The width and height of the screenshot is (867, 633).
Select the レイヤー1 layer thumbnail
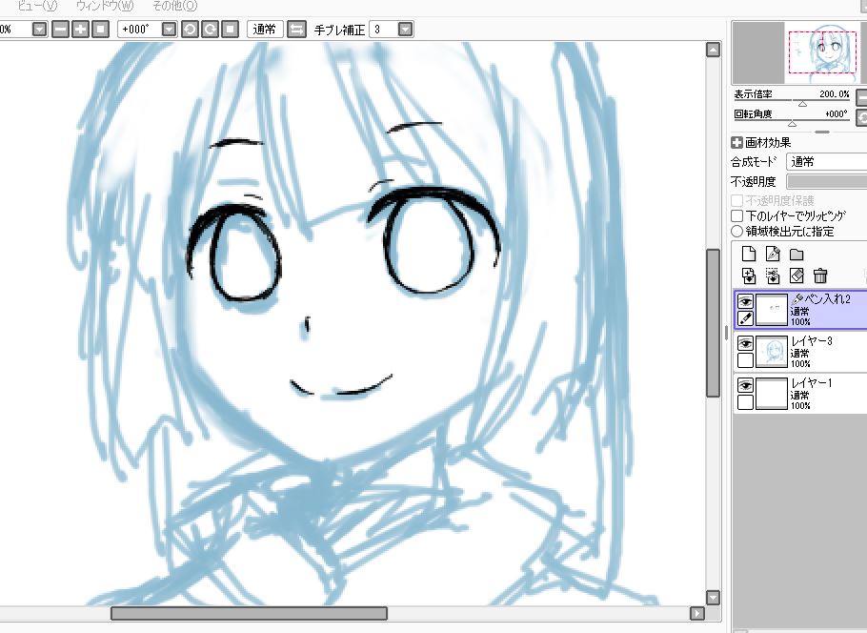pos(772,394)
